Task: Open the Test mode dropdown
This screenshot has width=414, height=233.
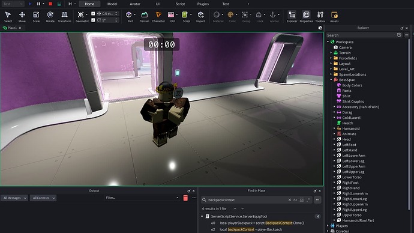Action: (13, 4)
